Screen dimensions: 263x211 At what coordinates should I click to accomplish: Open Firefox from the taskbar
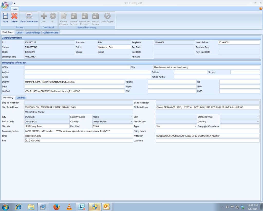[57, 207]
